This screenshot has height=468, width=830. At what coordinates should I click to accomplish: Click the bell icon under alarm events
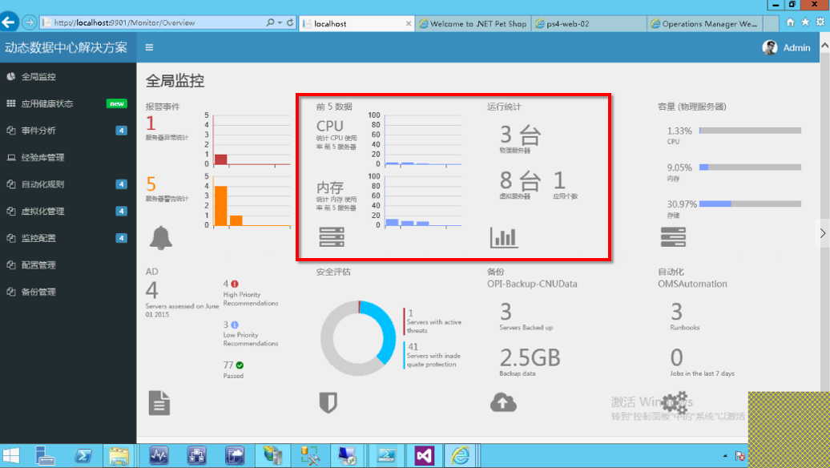tap(161, 238)
